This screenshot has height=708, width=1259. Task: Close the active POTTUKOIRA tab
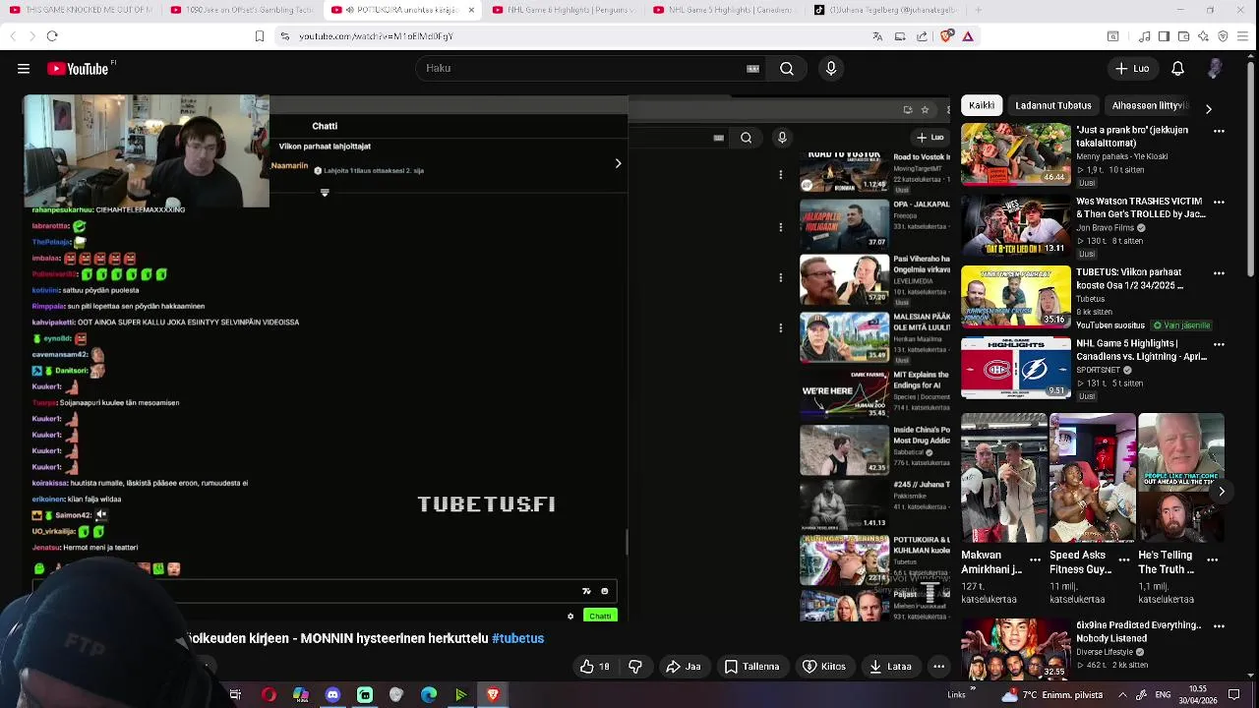471,10
